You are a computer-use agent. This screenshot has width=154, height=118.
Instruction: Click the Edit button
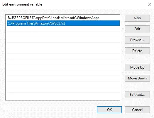point(137,29)
